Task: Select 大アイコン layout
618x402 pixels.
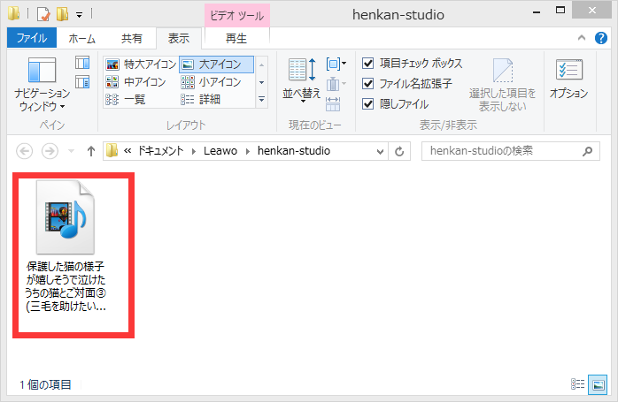Action: coord(216,64)
